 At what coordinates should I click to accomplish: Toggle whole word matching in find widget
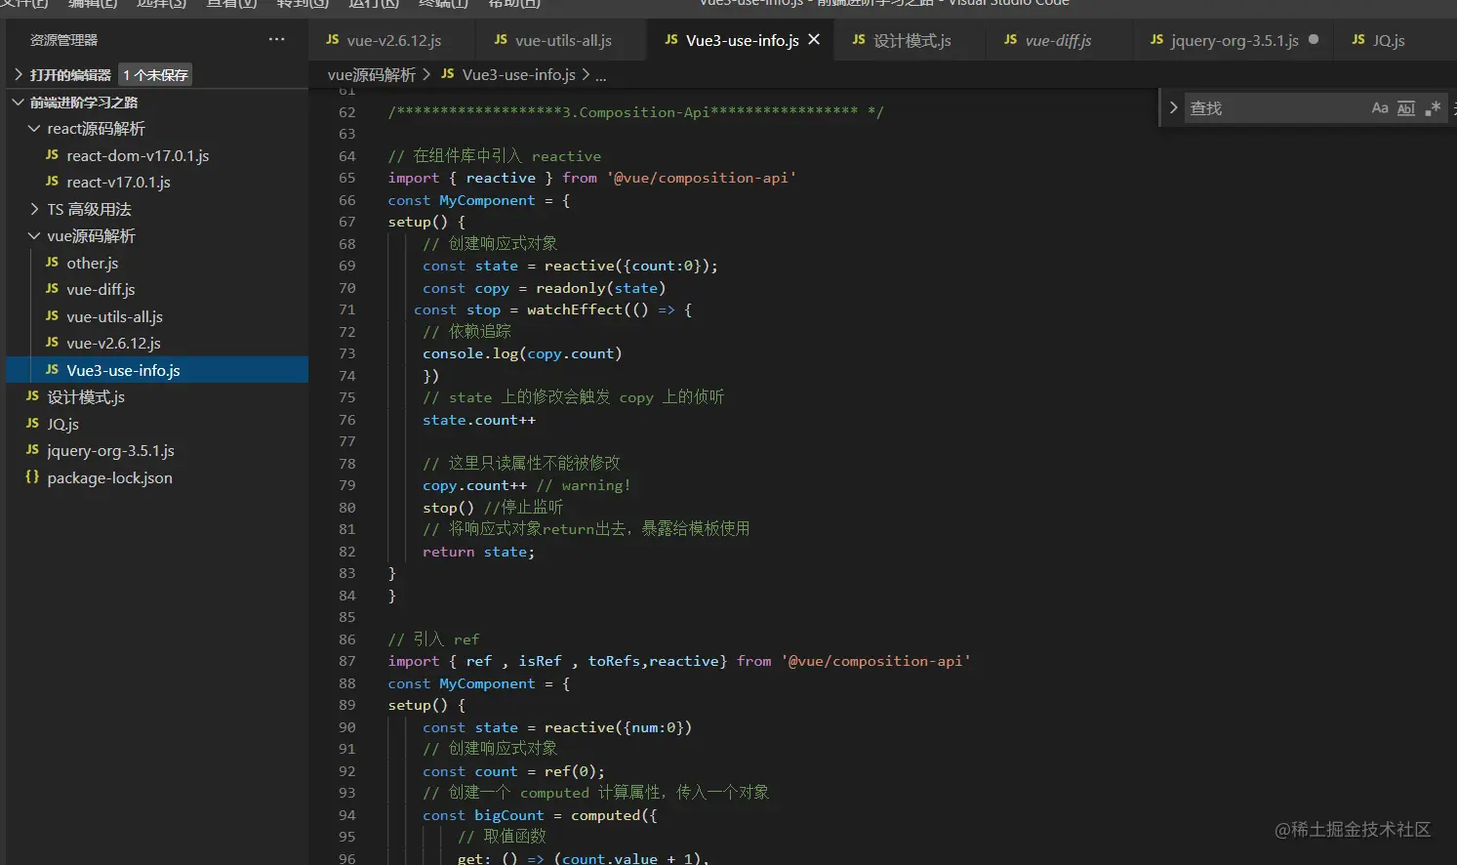(x=1405, y=108)
